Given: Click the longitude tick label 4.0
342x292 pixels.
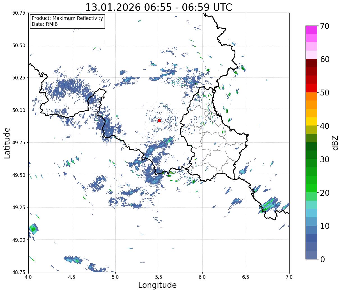Looking at the screenshot, I should (x=28, y=277).
